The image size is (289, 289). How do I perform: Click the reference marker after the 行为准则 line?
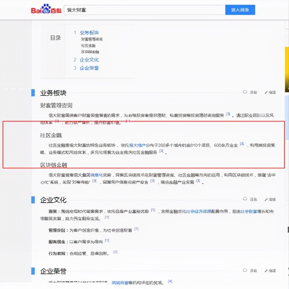tap(115, 252)
